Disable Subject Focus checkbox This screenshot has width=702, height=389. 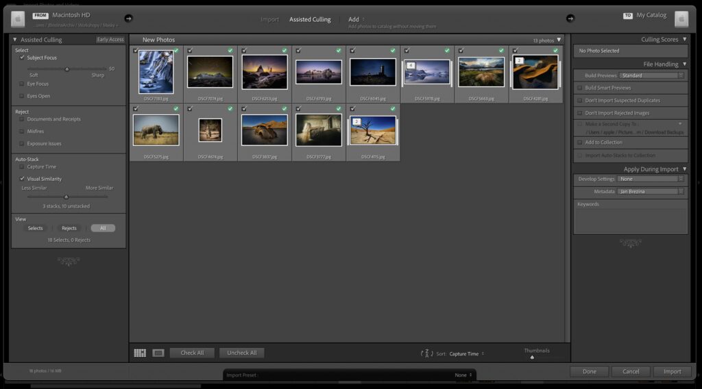pos(22,58)
